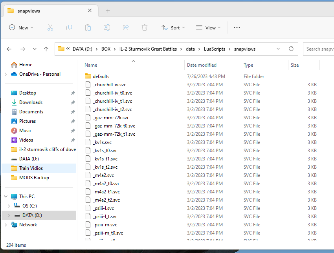Click the Share icon in toolbar
334x253 pixels.
[x=126, y=27]
